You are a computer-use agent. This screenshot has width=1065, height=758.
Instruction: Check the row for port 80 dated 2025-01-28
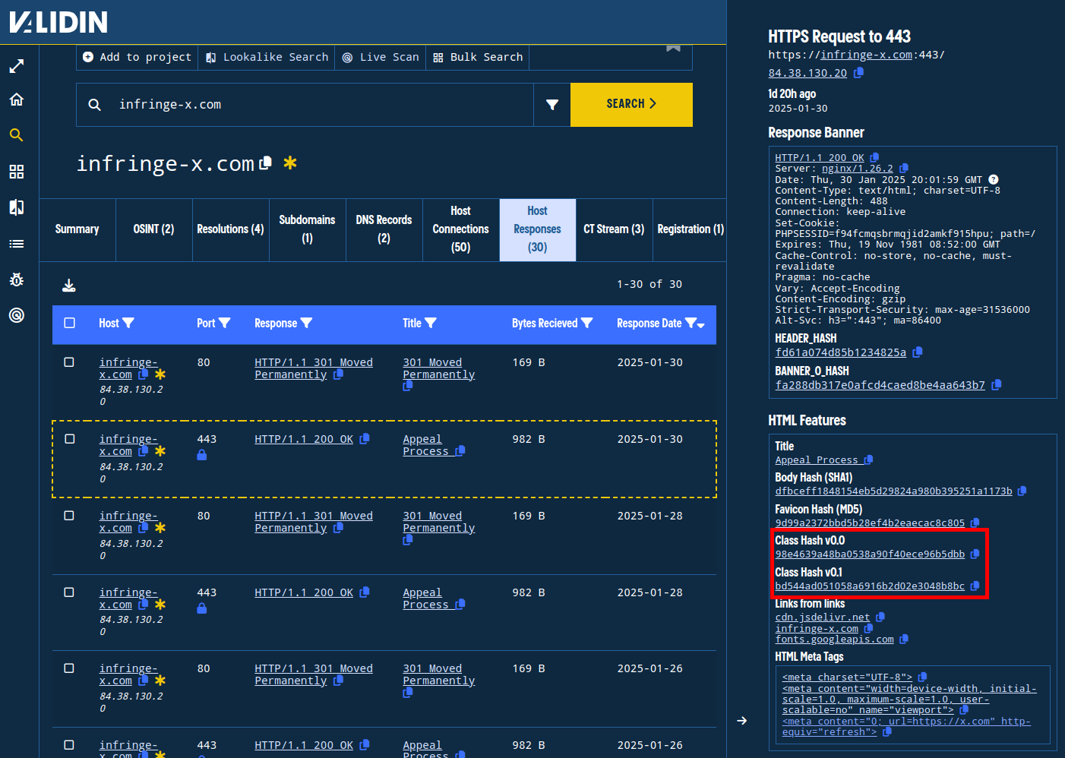(x=69, y=516)
